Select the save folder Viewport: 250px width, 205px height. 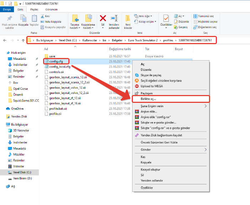pyautogui.click(x=52, y=56)
